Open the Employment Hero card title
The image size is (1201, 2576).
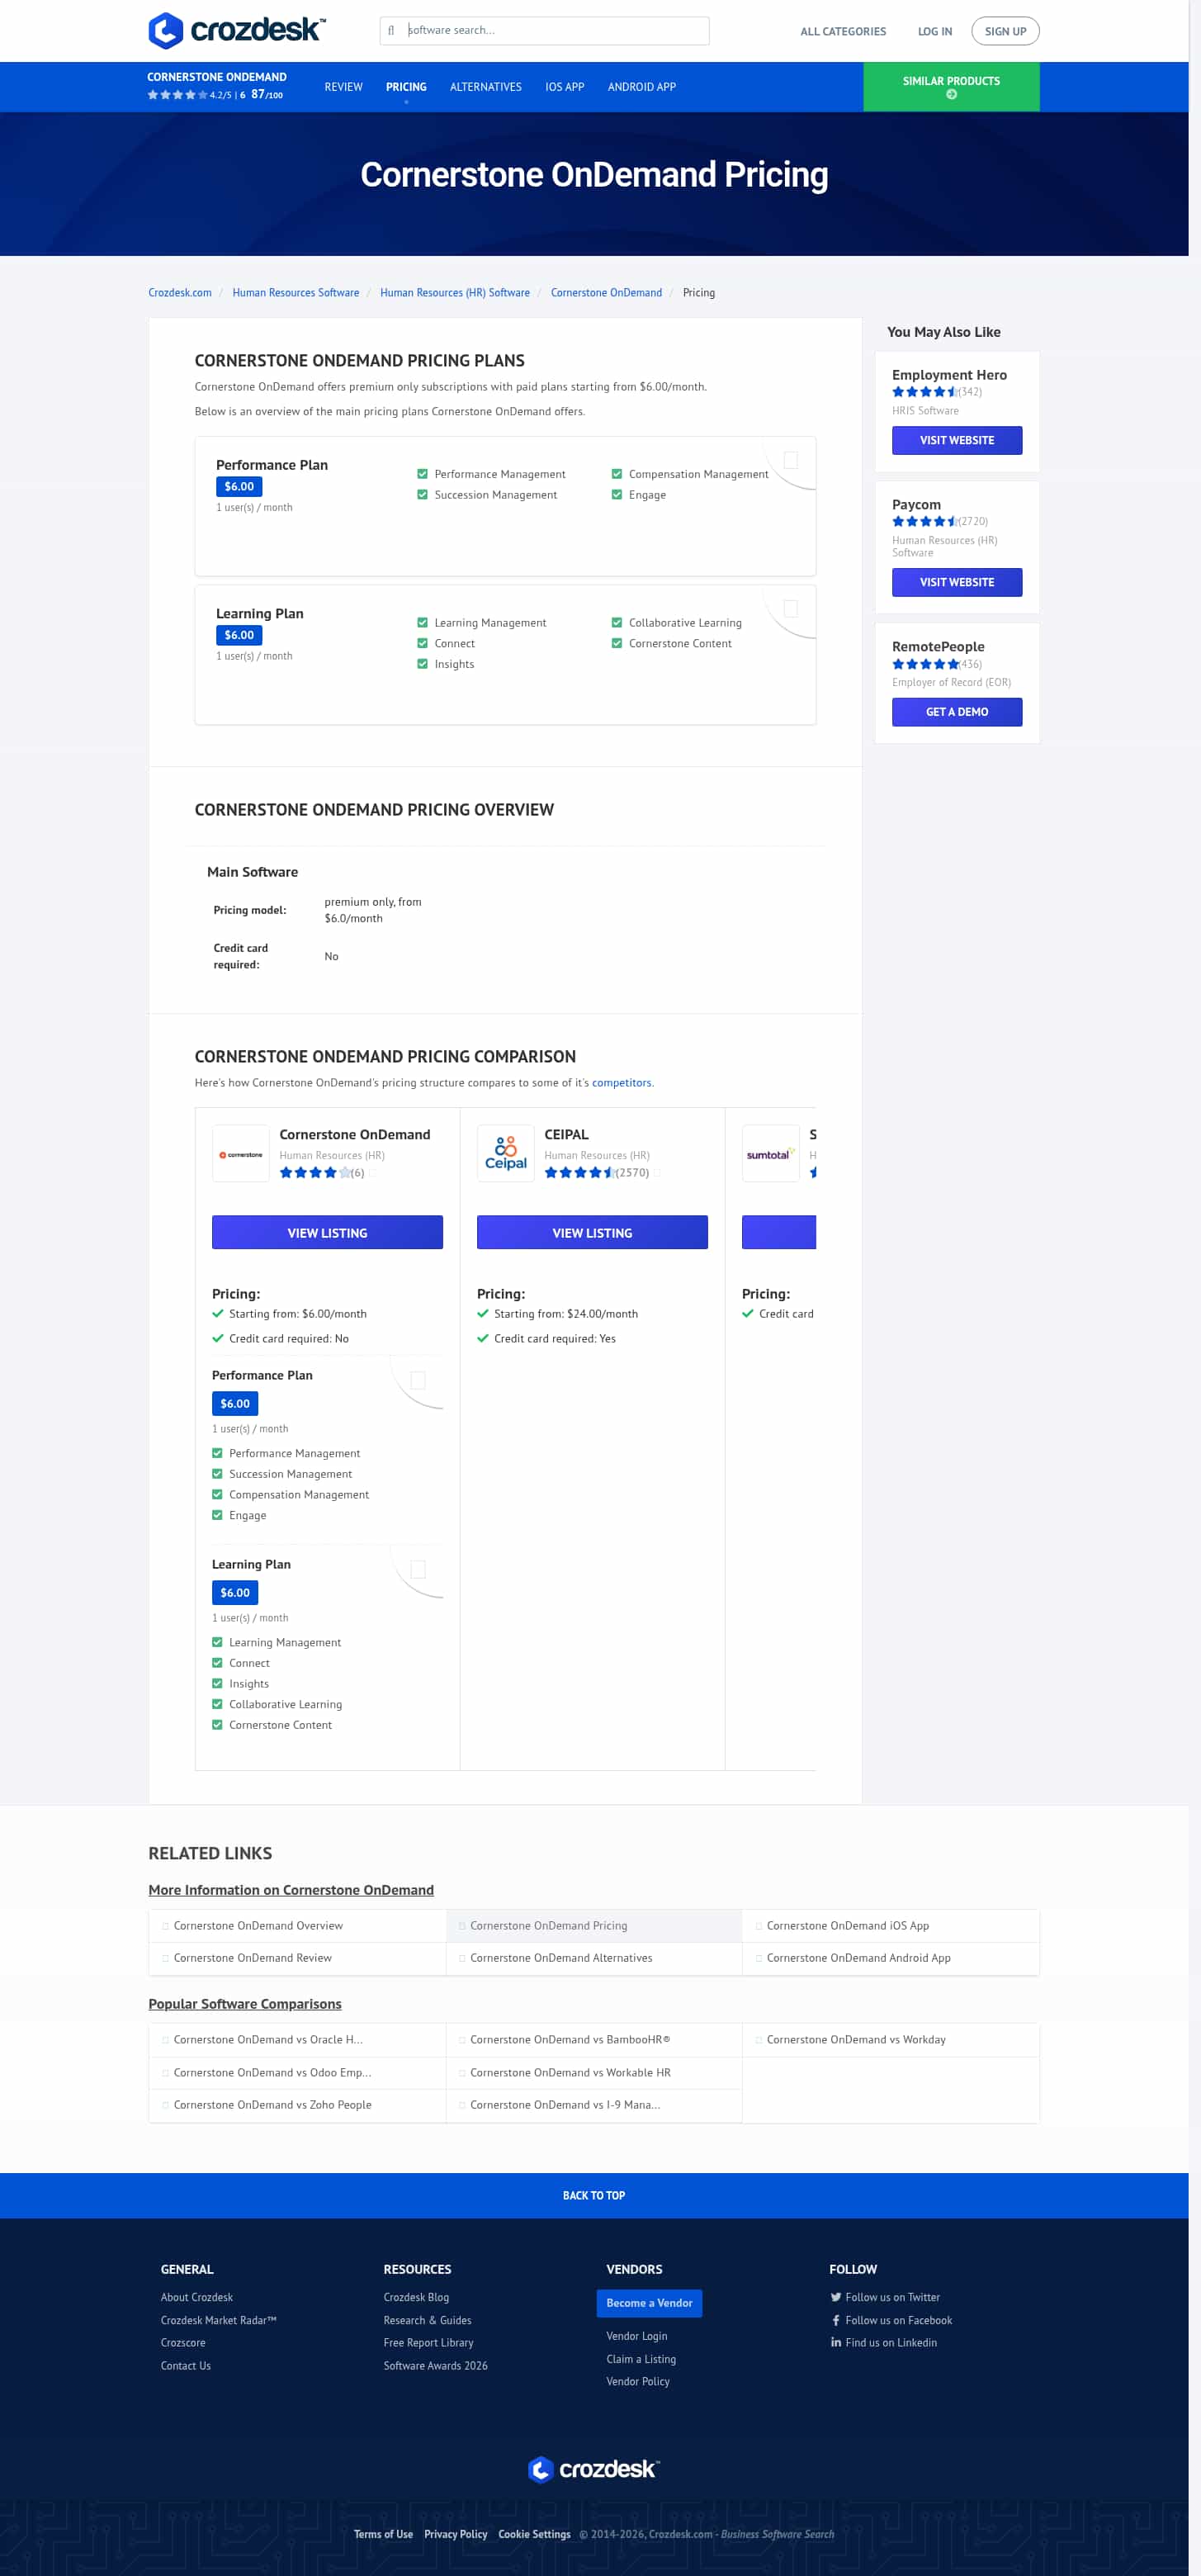pyautogui.click(x=949, y=375)
